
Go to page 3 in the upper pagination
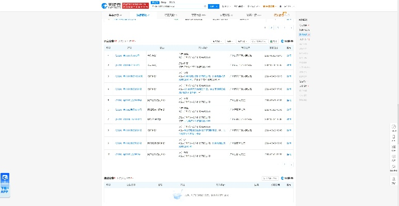coord(278,27)
